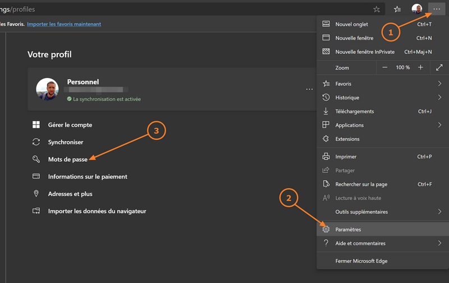449x283 pixels.
Task: Click the three-dot Settings and more button
Action: (x=437, y=9)
